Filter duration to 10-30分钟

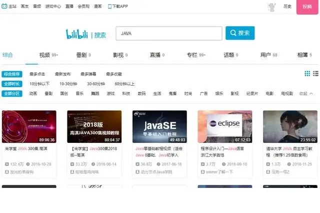click(x=68, y=84)
